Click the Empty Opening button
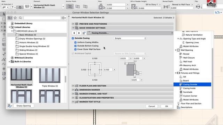223x125 pixels. point(24,106)
